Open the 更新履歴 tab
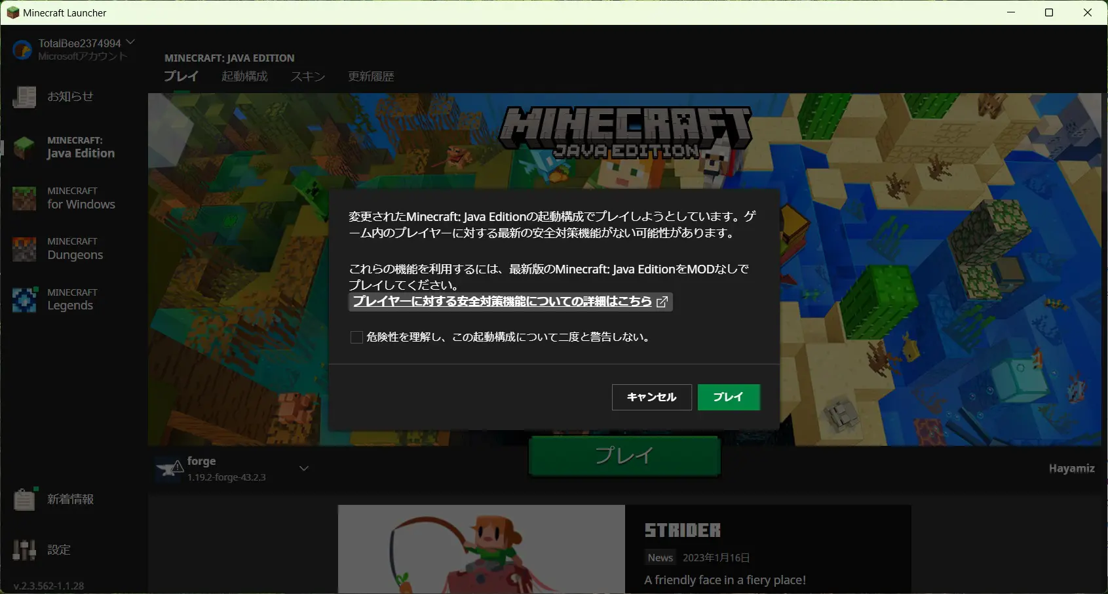This screenshot has height=594, width=1108. 371,77
